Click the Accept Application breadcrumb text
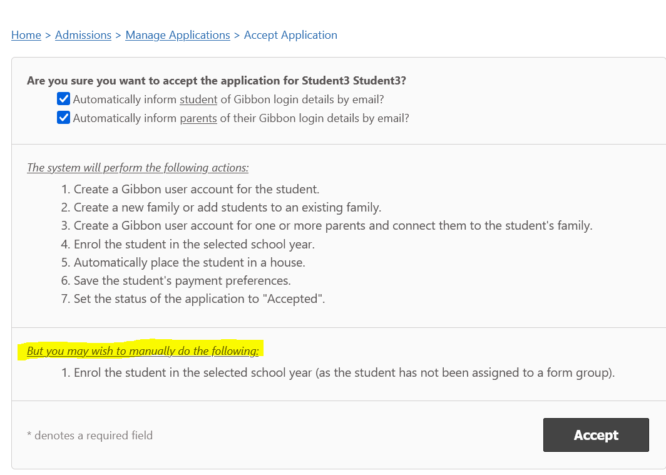Viewport: 666px width, 475px height. click(290, 35)
